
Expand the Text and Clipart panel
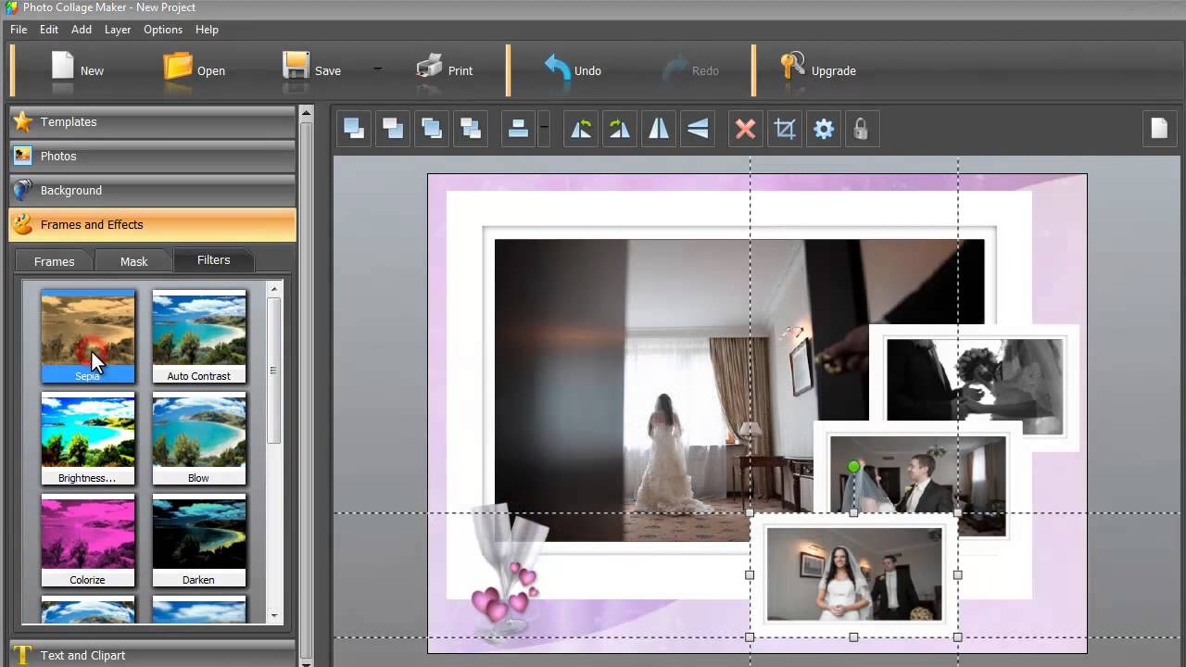(152, 655)
